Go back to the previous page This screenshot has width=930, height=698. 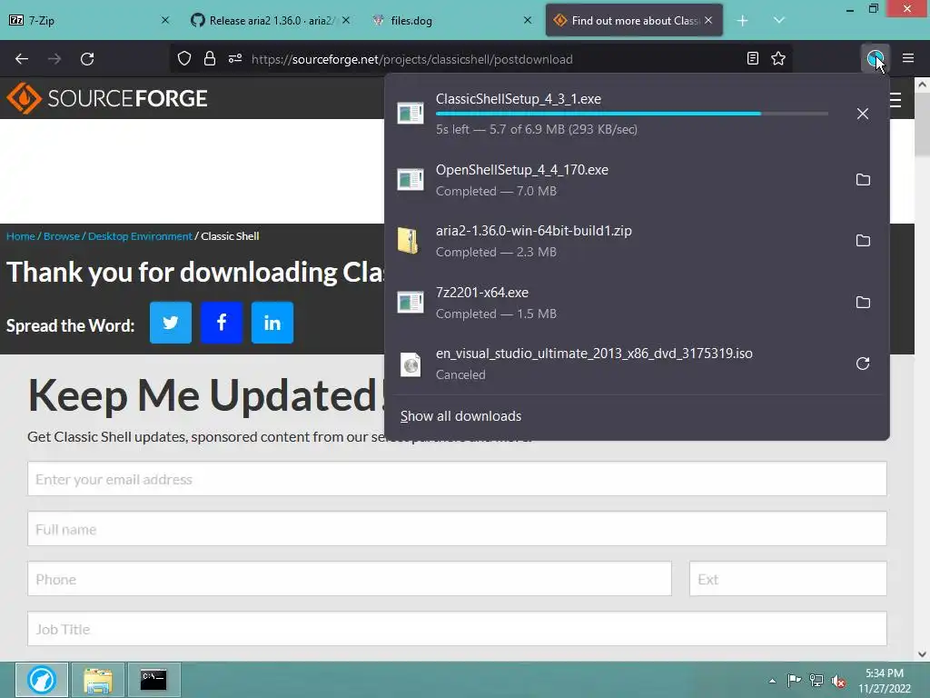click(x=22, y=59)
